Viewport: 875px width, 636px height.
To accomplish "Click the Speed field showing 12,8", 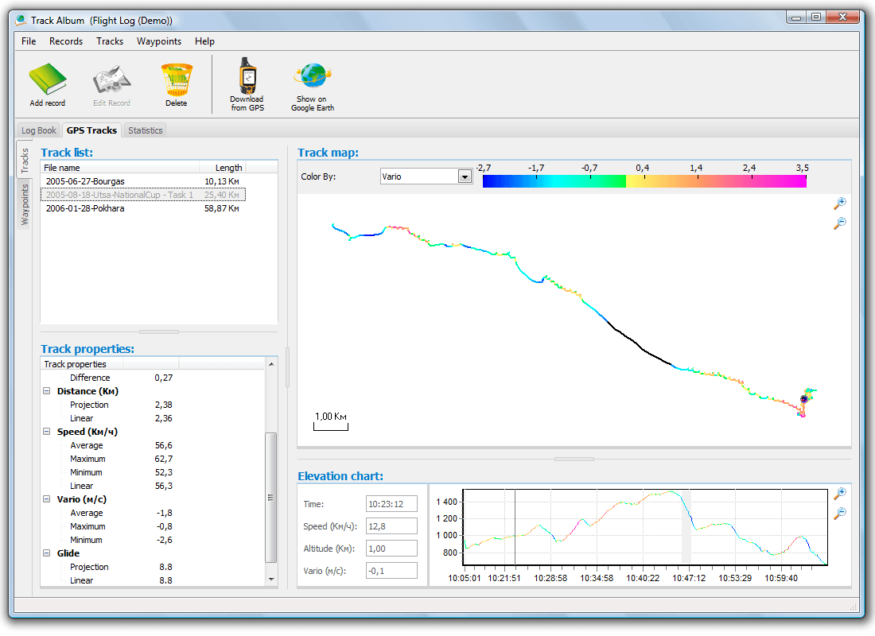I will click(391, 526).
